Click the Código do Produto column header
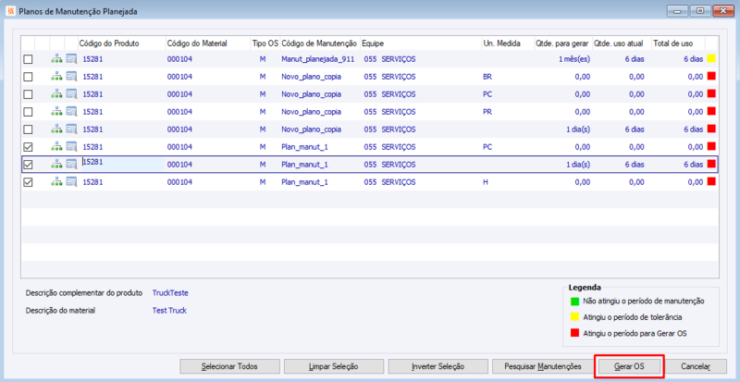This screenshot has width=740, height=382. click(x=121, y=43)
